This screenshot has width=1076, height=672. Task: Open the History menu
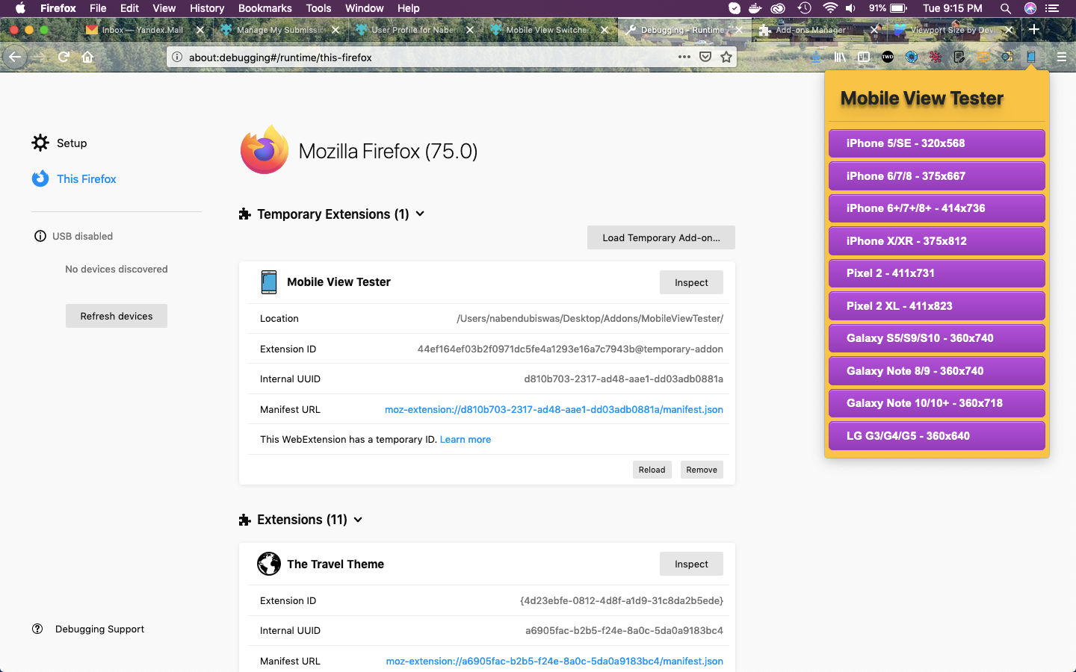pos(207,8)
